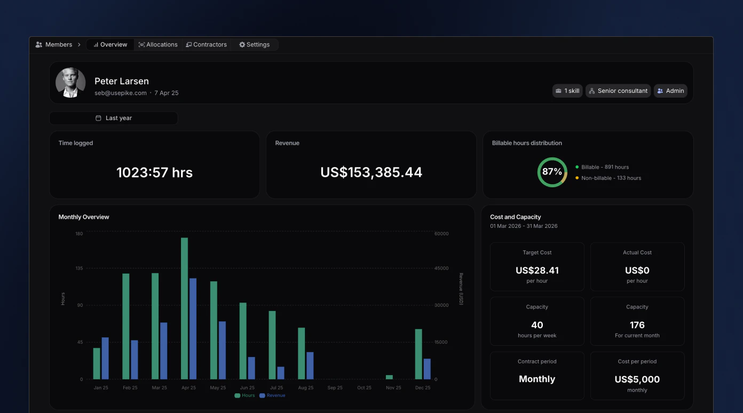Open the Settings tab

(x=254, y=45)
